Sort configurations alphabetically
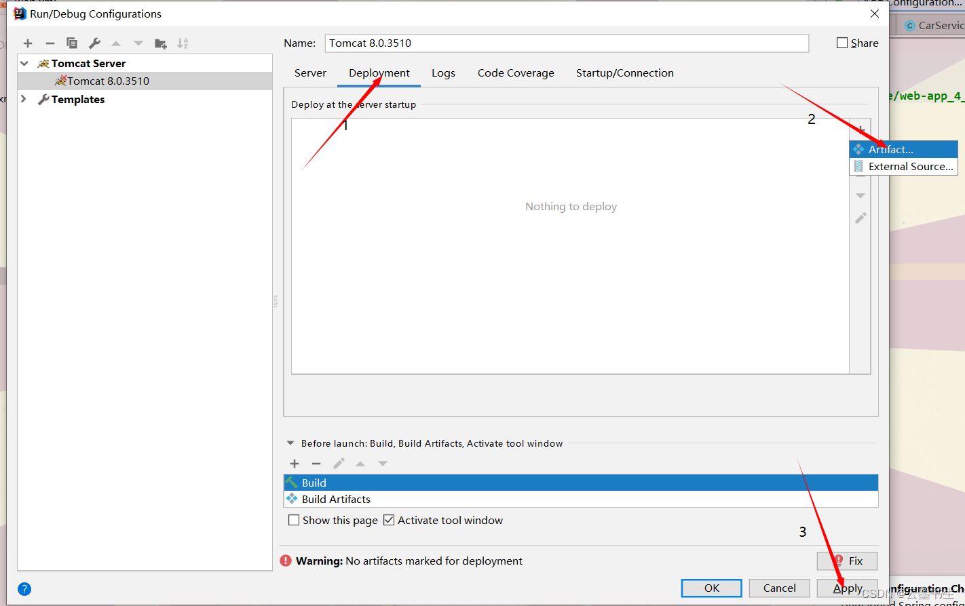 coord(183,43)
